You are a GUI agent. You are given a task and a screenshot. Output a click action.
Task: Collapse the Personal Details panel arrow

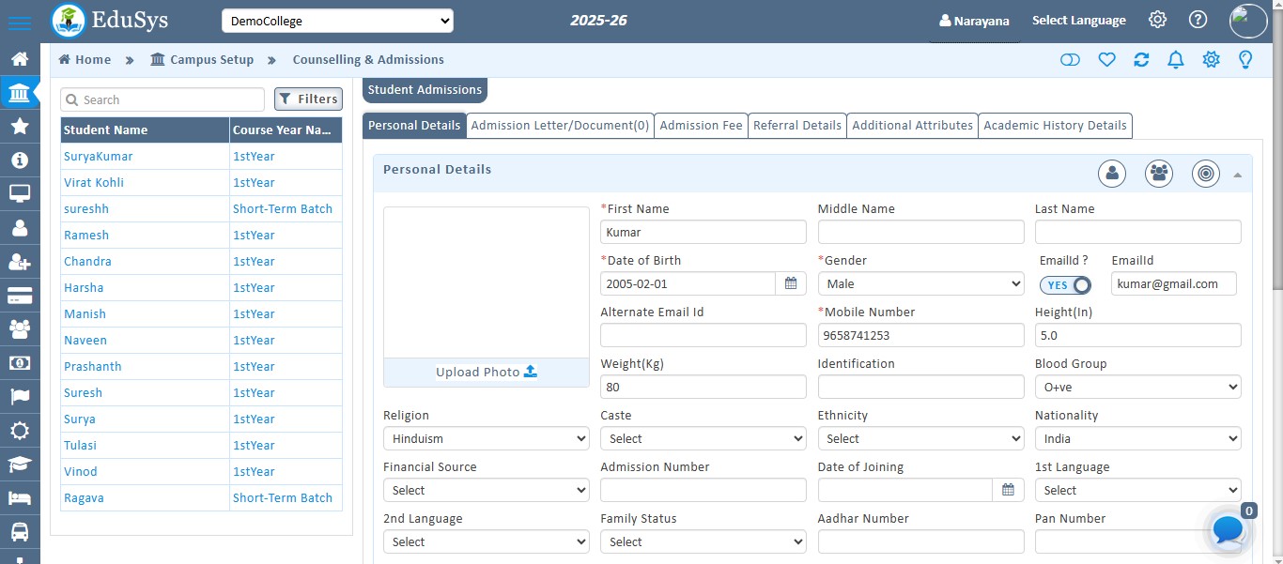[x=1238, y=174]
